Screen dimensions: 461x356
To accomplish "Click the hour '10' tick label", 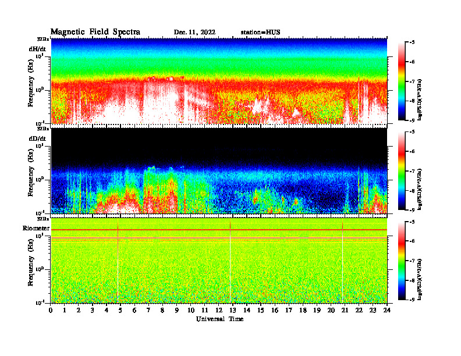I will click(191, 311).
